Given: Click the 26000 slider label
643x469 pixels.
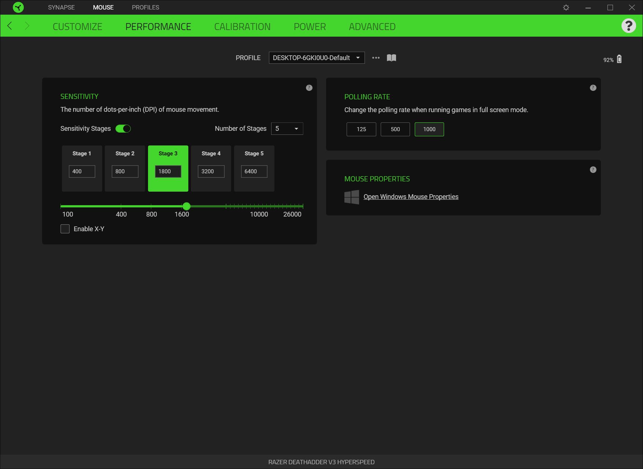Looking at the screenshot, I should [x=292, y=214].
